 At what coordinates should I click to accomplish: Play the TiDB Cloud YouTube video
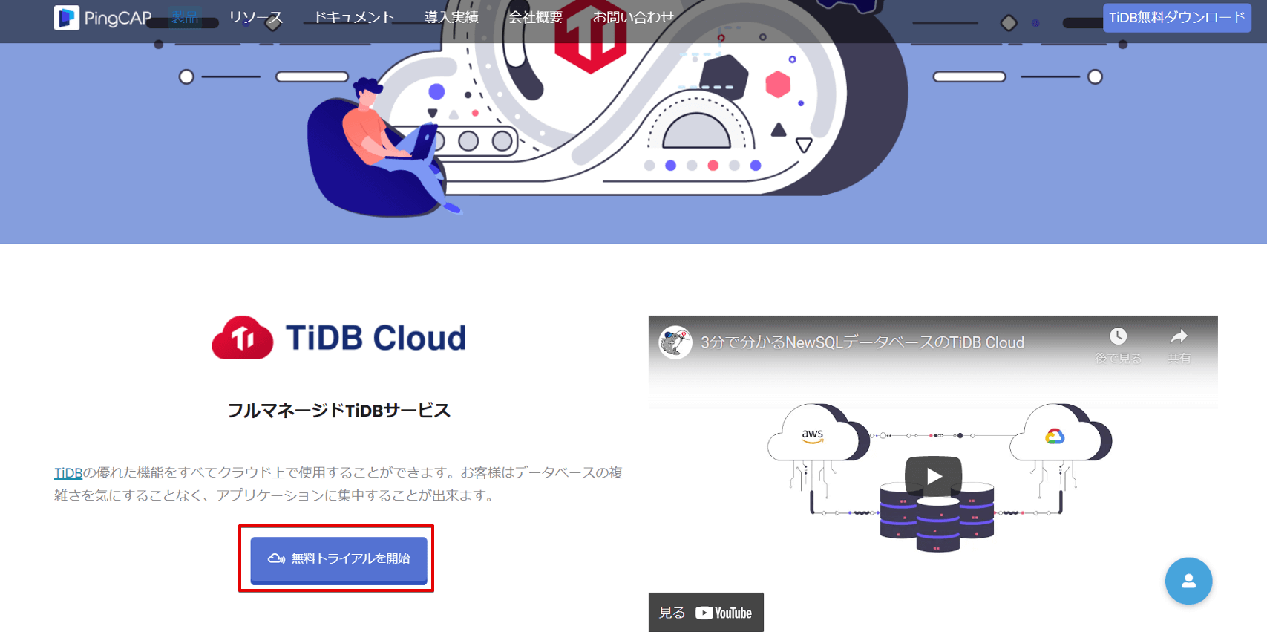pyautogui.click(x=934, y=476)
